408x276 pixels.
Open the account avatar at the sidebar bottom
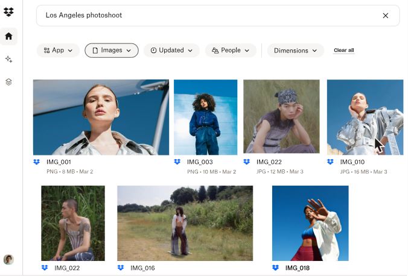[x=8, y=259]
